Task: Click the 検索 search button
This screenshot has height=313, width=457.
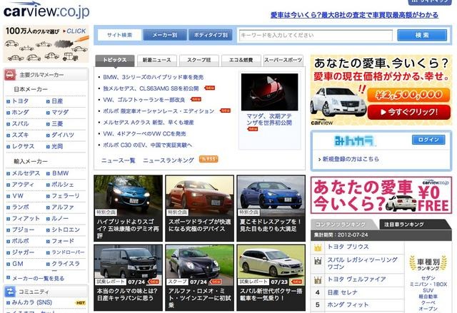Action: [422, 35]
